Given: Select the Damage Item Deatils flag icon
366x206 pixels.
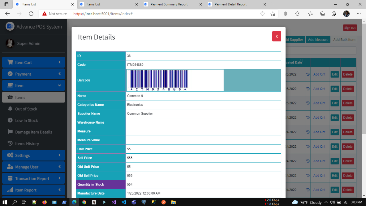Looking at the screenshot, I should click(x=10, y=132).
